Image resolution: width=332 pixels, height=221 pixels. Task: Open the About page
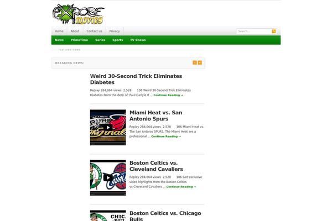pyautogui.click(x=75, y=31)
